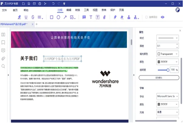Select the rectangle shape tool
The width and height of the screenshot is (184, 124).
[x=52, y=17]
